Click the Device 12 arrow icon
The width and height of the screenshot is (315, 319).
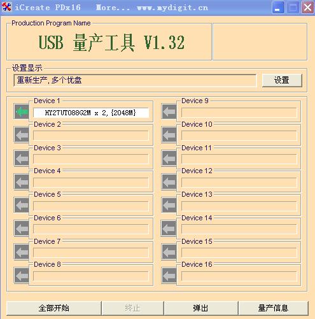point(169,181)
